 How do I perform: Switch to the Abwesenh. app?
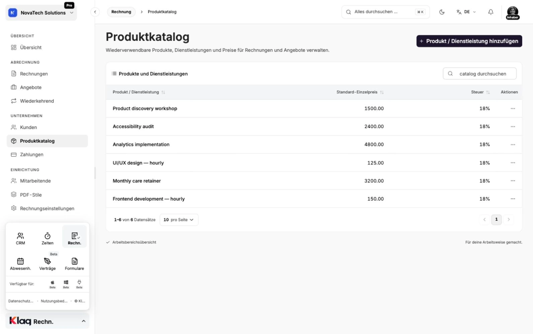pyautogui.click(x=20, y=264)
